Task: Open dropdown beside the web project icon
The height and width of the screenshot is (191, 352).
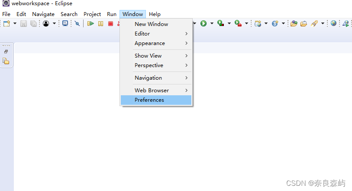Action: click(x=266, y=23)
